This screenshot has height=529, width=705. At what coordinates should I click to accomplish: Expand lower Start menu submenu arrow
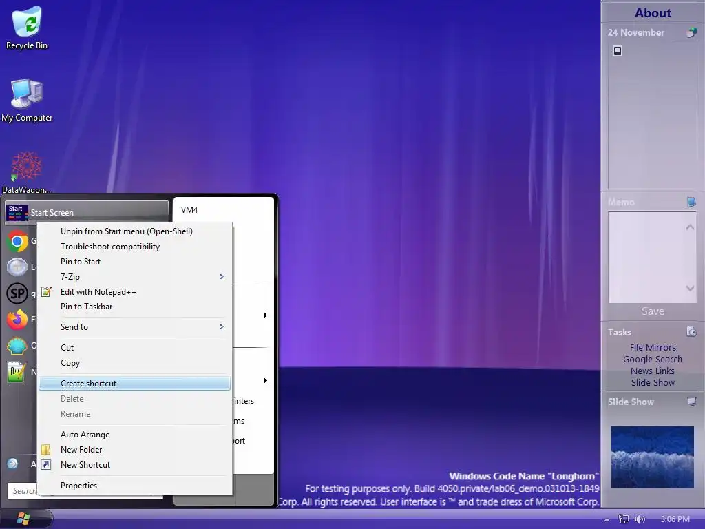click(266, 380)
